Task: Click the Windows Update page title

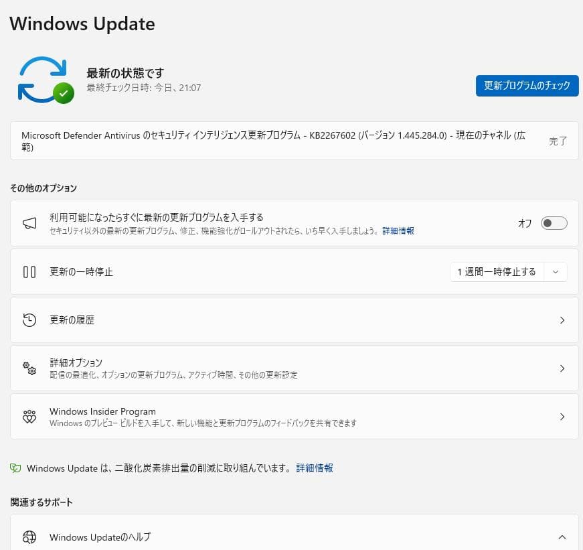Action: click(x=82, y=24)
